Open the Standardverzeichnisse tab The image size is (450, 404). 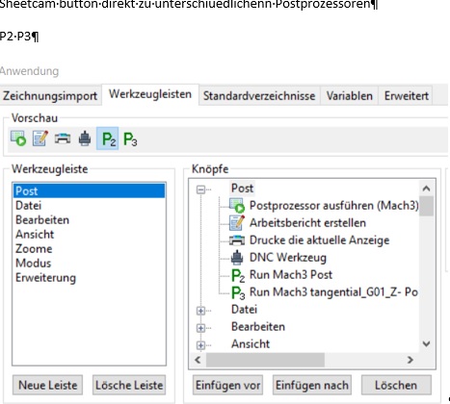(x=259, y=96)
